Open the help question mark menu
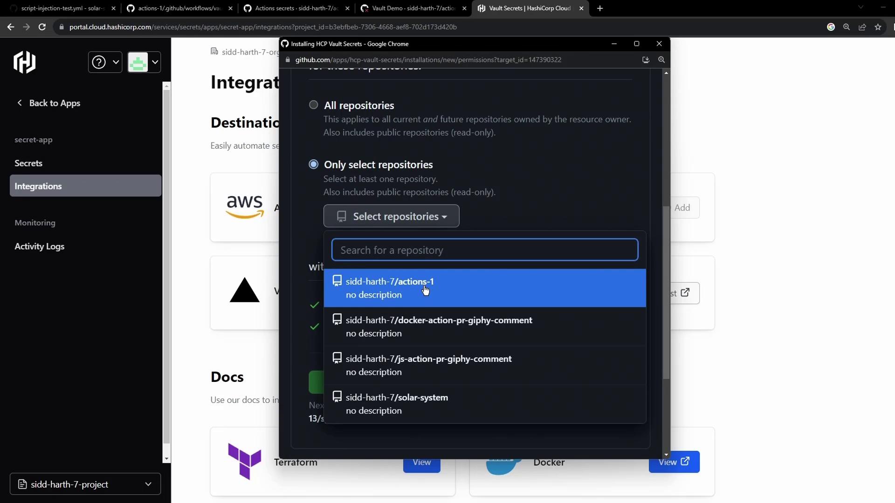Image resolution: width=895 pixels, height=503 pixels. click(99, 62)
